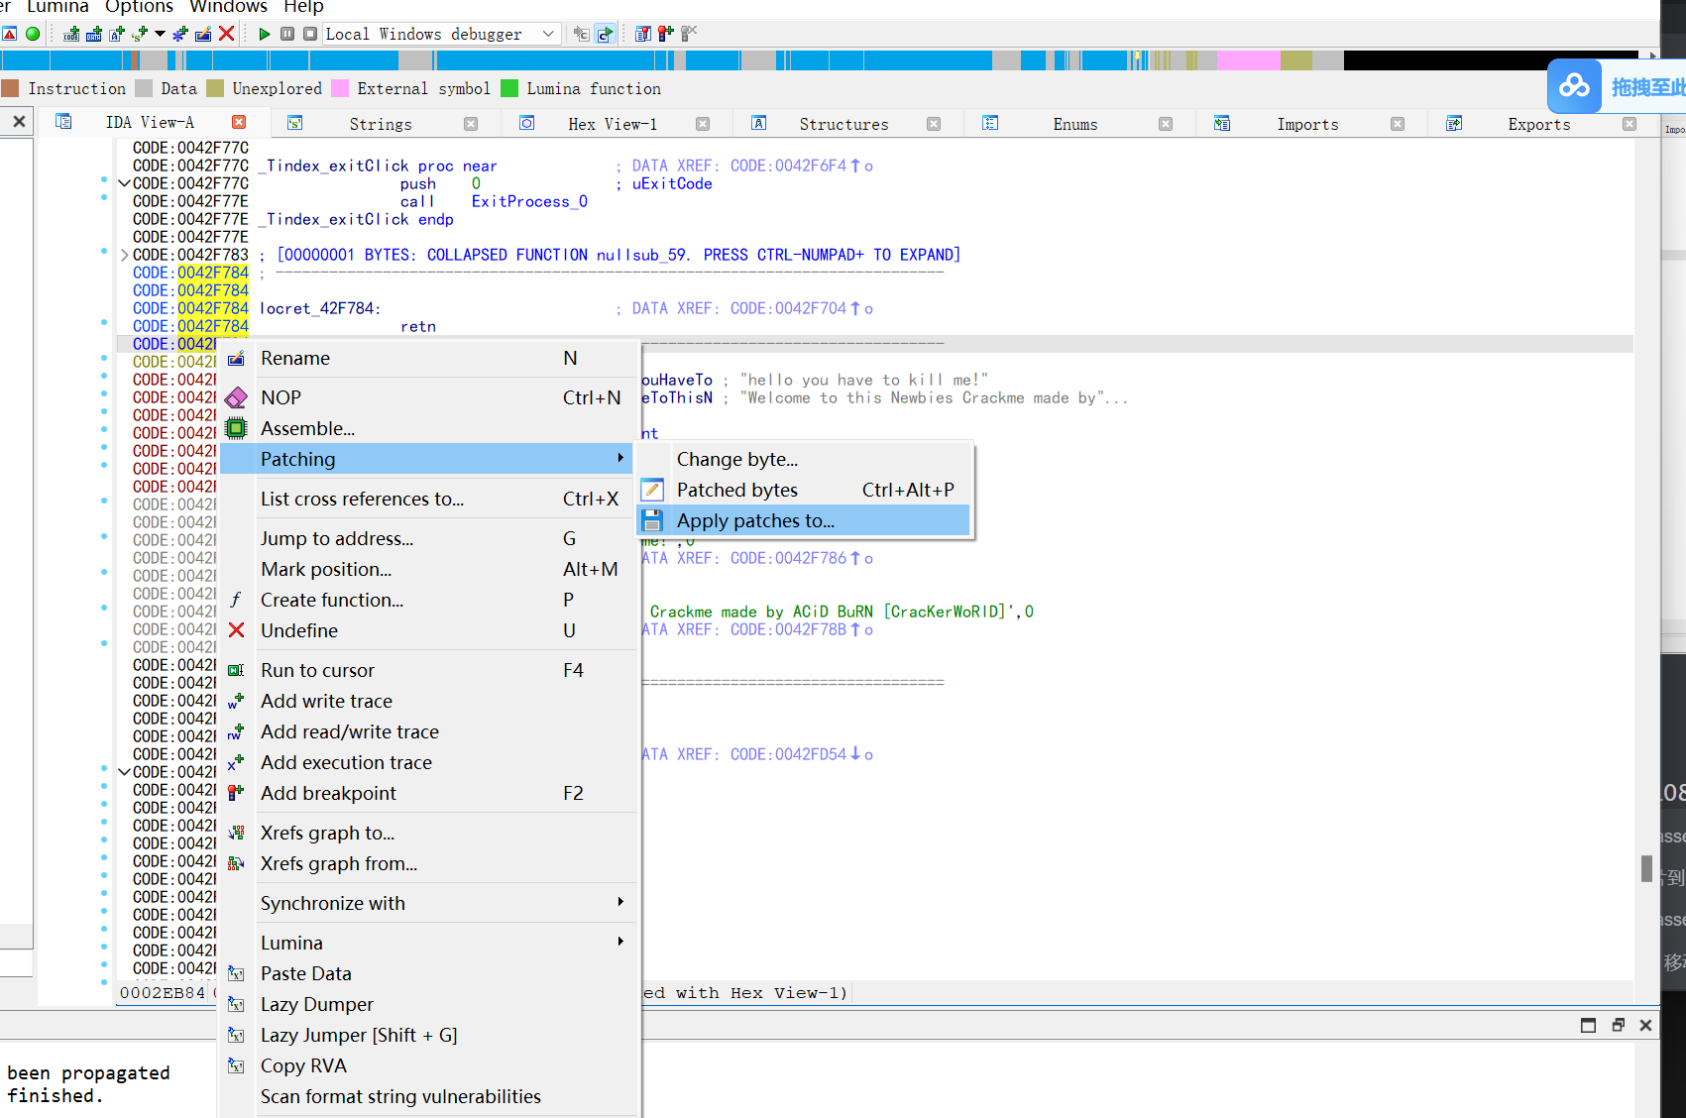
Task: Choose List cross references to...
Action: 428,499
